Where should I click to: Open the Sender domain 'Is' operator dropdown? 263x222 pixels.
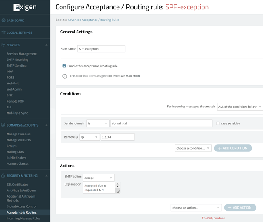[98, 123]
